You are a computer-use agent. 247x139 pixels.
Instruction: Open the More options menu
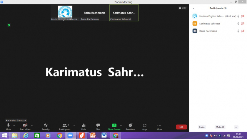coord(159,127)
